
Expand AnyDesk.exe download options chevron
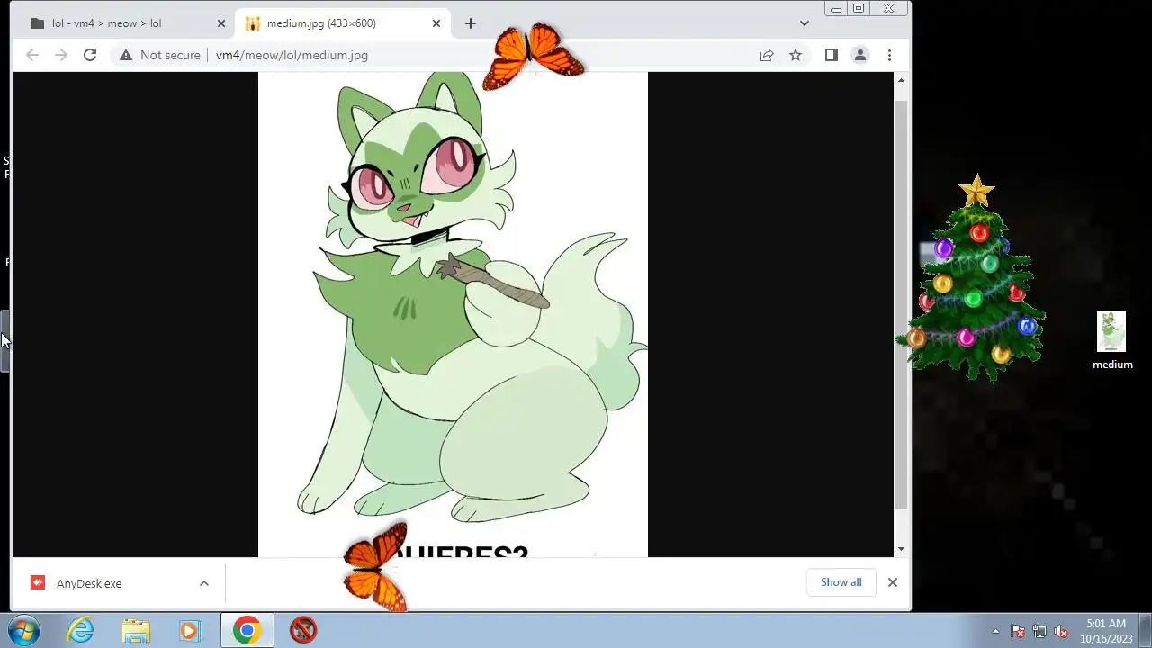[204, 583]
